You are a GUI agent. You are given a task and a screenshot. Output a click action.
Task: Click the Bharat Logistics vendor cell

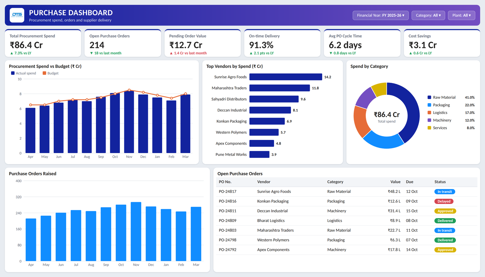tap(271, 221)
